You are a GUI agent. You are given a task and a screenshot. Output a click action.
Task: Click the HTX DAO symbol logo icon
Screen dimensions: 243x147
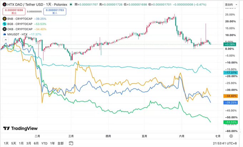pos(5,5)
